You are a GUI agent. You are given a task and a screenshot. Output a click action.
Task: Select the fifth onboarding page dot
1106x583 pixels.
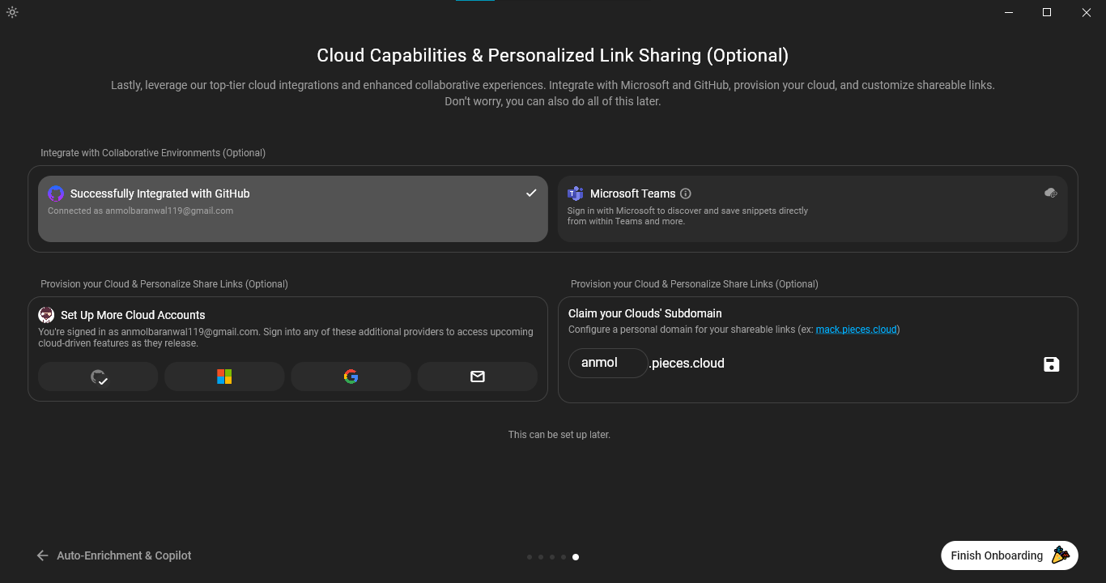click(576, 557)
